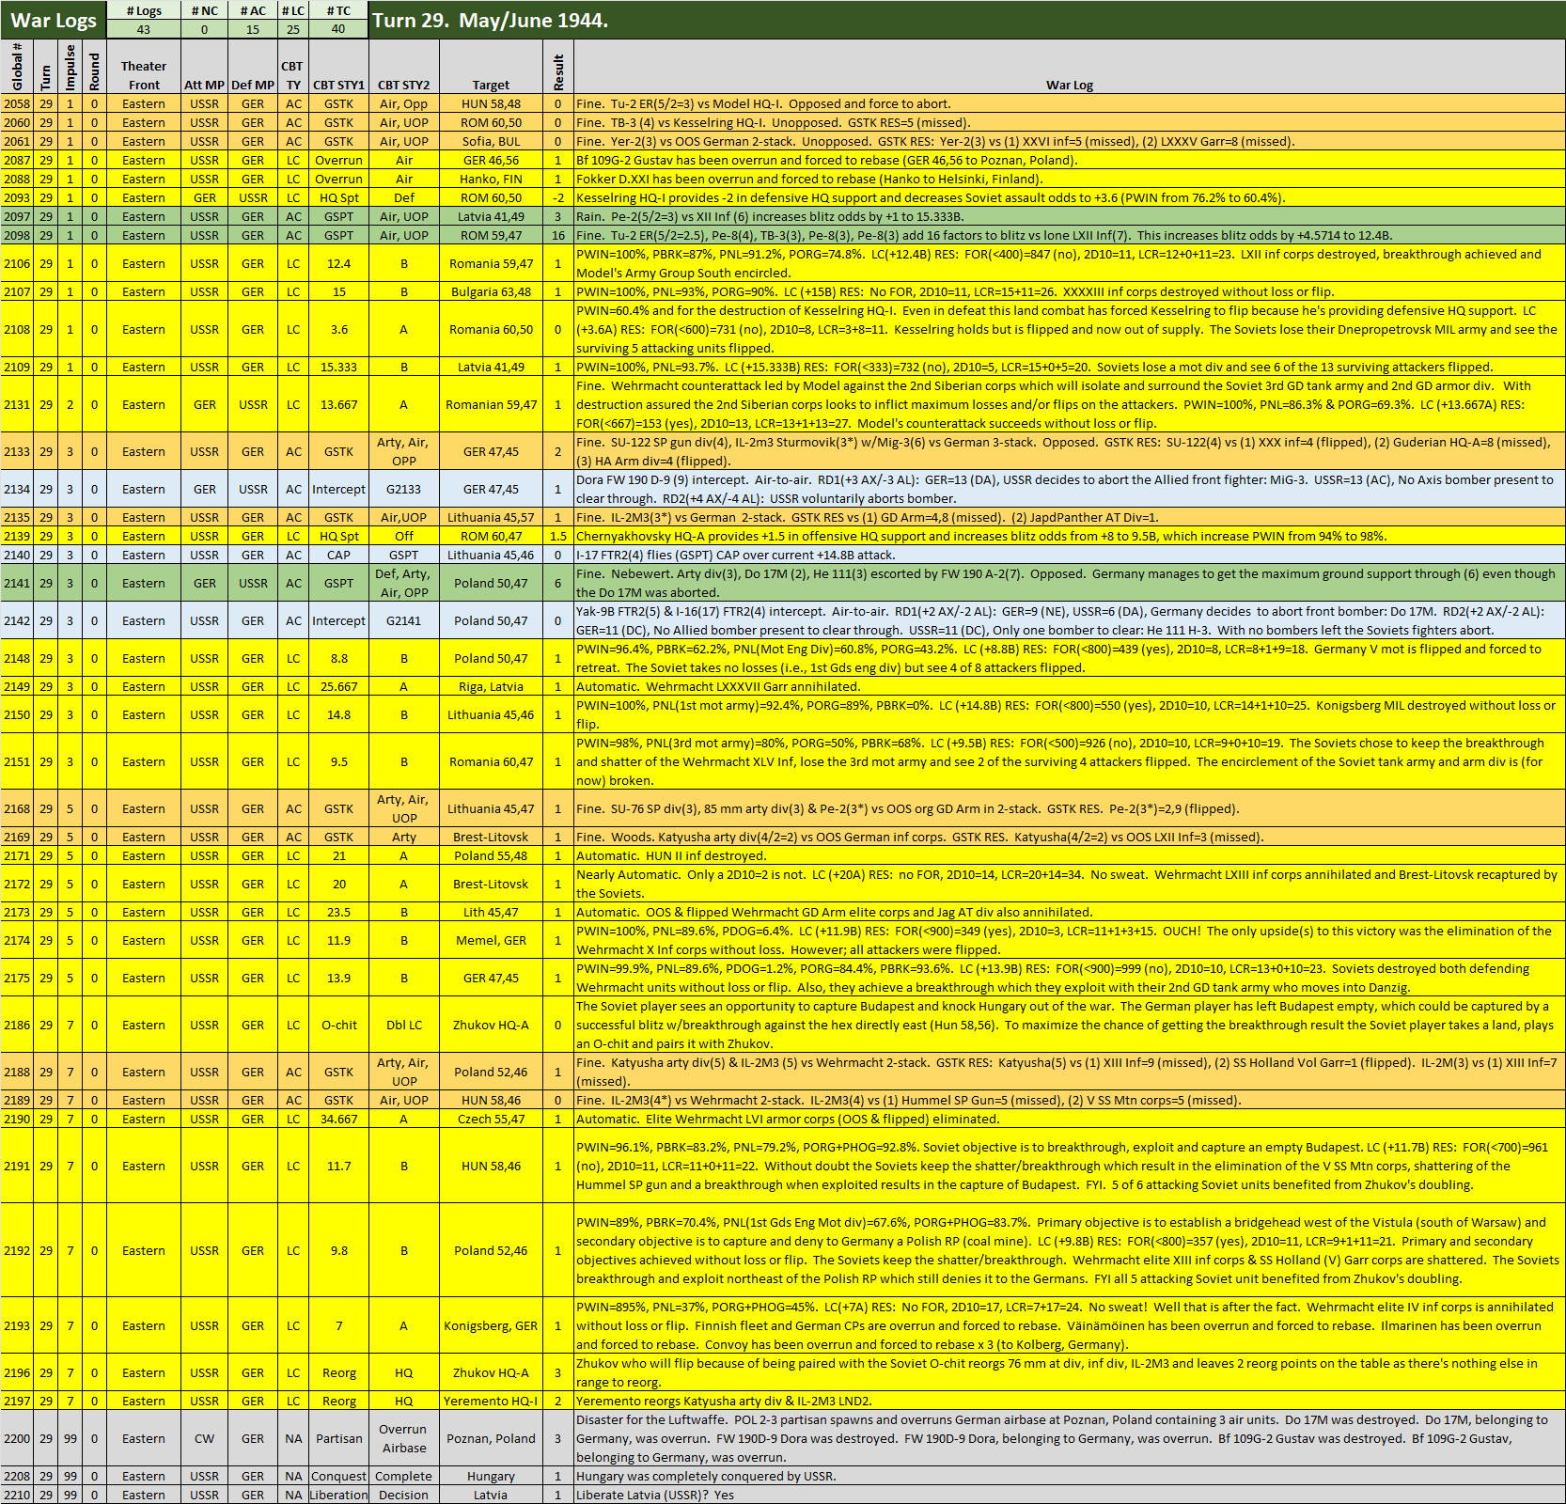Select the "Sofia, BUL" target cell
The width and height of the screenshot is (1566, 1504).
[x=491, y=141]
